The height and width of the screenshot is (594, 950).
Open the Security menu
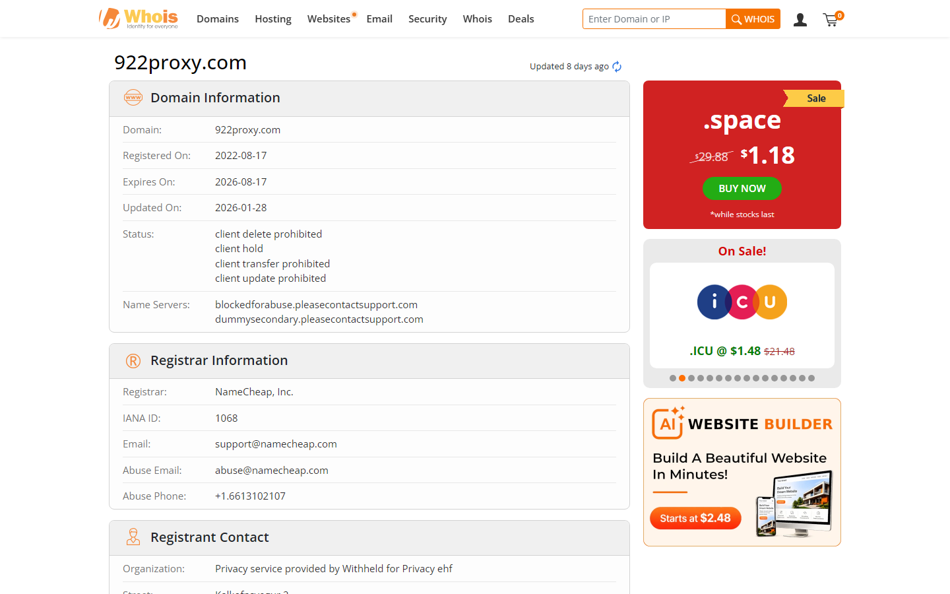pyautogui.click(x=427, y=19)
